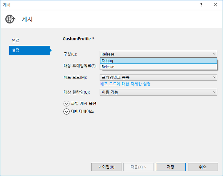Click the publish globe icon in header

point(10,19)
